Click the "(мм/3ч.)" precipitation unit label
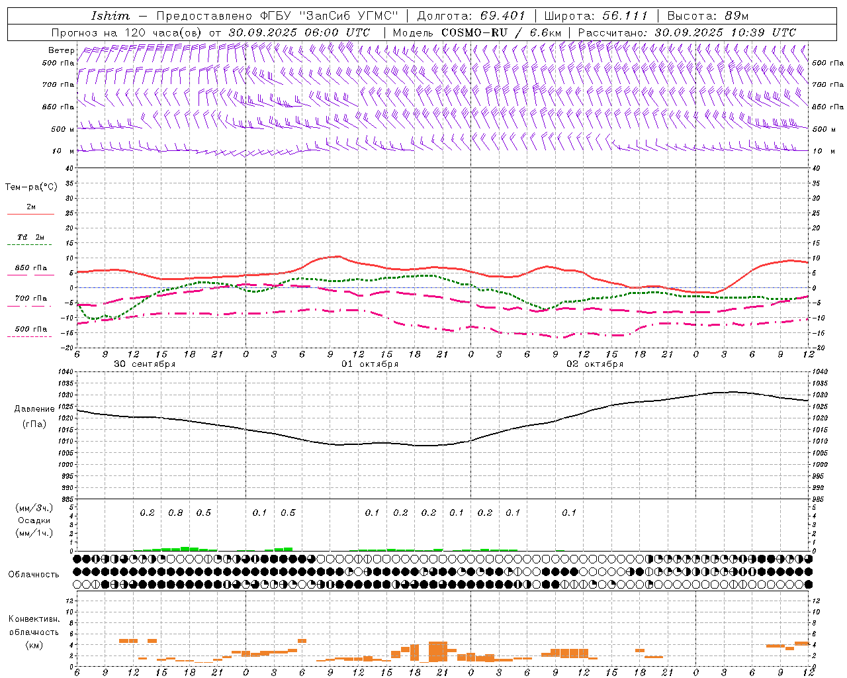The width and height of the screenshot is (847, 678). [34, 508]
